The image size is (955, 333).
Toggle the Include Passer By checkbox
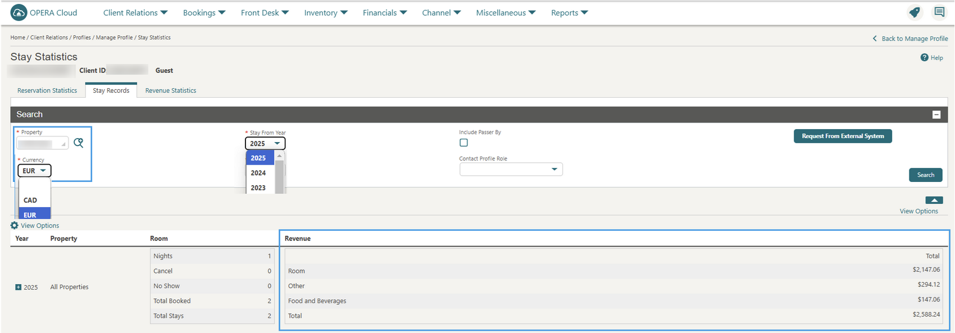(x=463, y=143)
